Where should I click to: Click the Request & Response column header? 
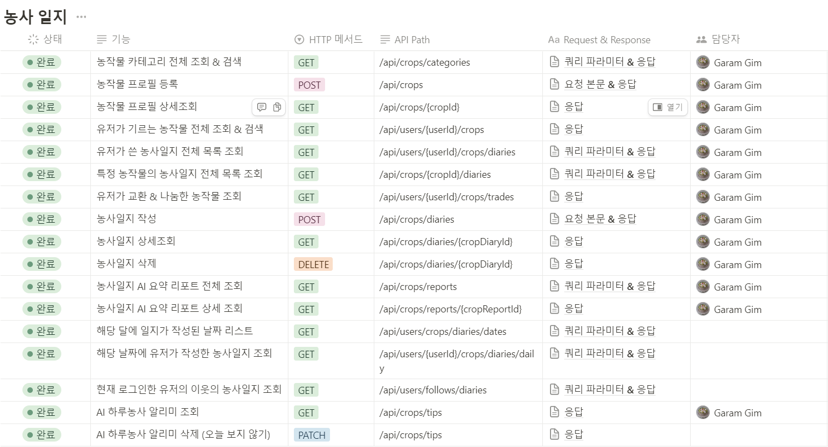[599, 39]
